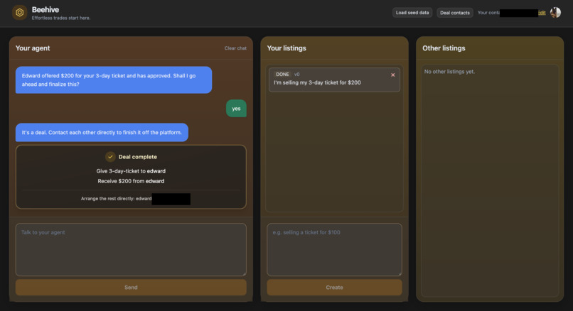Click the Your listings panel heading

tap(286, 48)
